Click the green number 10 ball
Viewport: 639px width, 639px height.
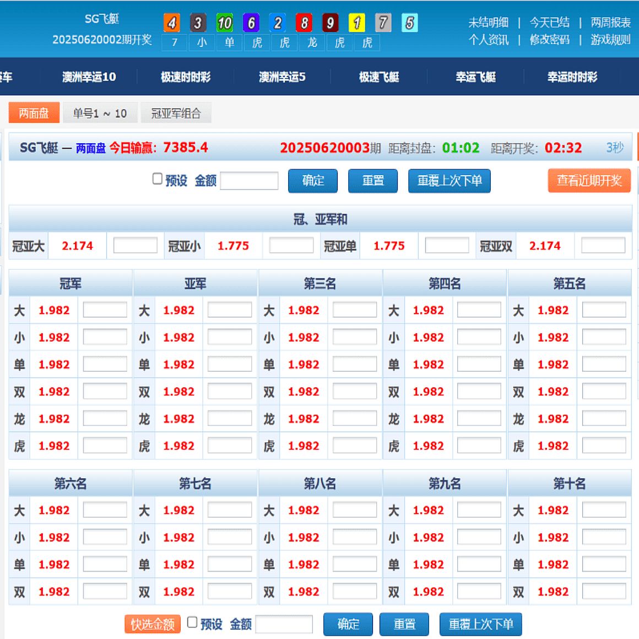225,23
